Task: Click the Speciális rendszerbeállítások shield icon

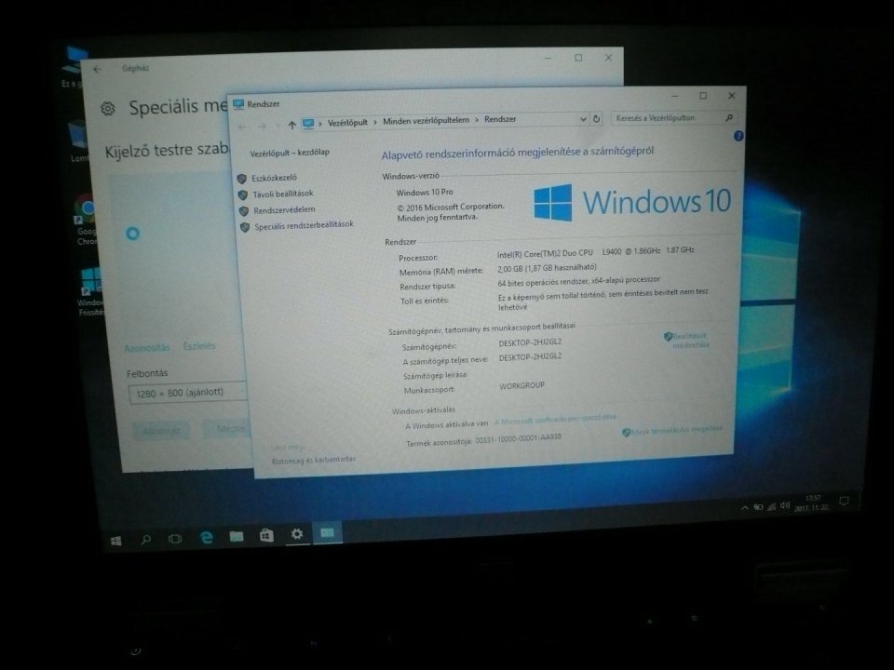Action: point(245,227)
